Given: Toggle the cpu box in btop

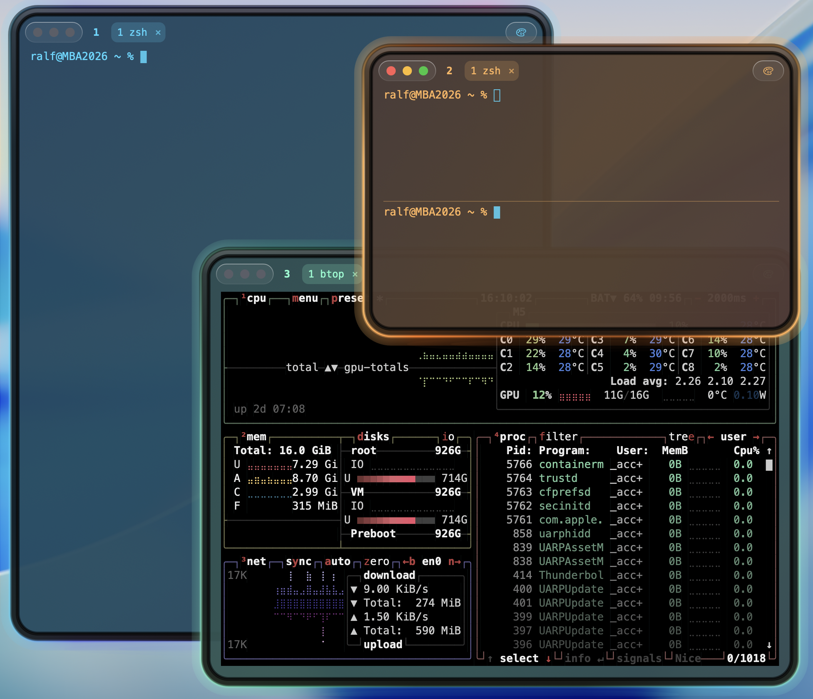Looking at the screenshot, I should tap(253, 298).
